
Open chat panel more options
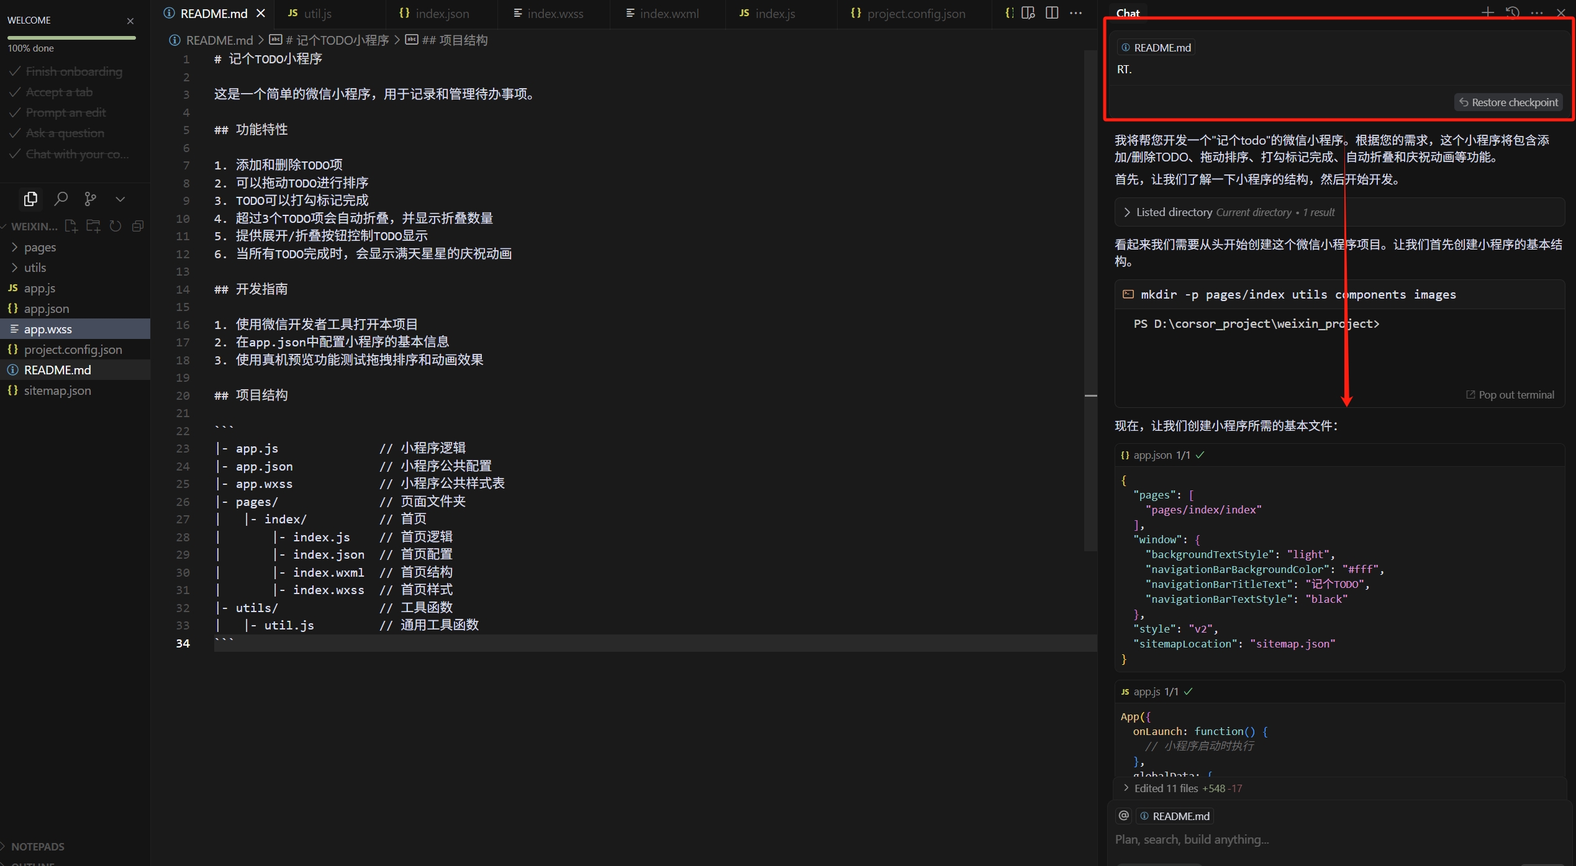click(x=1537, y=12)
